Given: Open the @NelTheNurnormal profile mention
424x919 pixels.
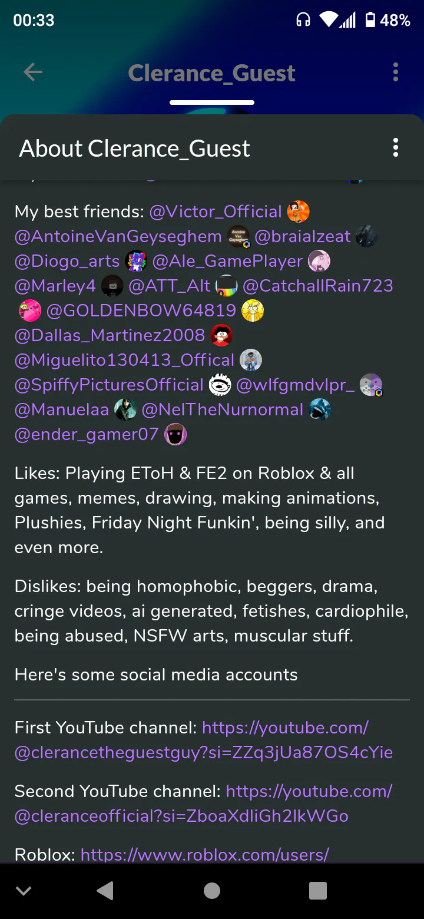Looking at the screenshot, I should coord(223,409).
